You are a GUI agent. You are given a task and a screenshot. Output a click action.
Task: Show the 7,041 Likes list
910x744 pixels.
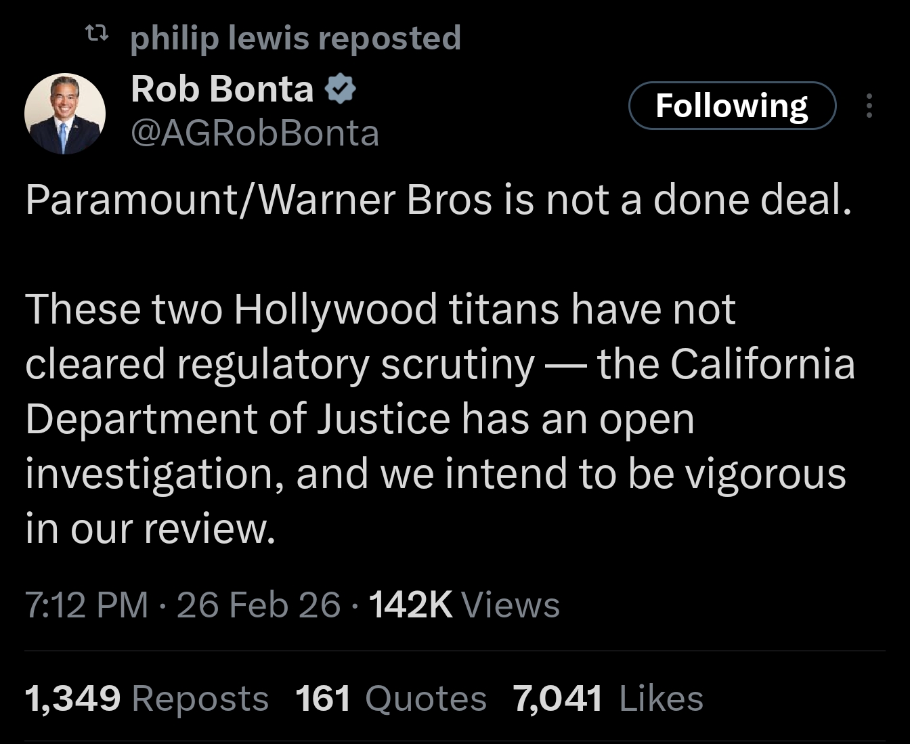point(607,699)
